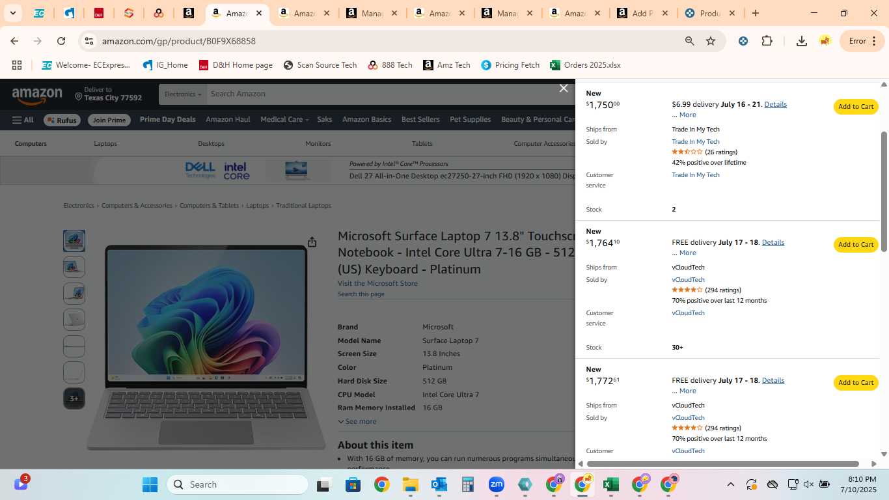Click the Join Prime button

(x=109, y=120)
